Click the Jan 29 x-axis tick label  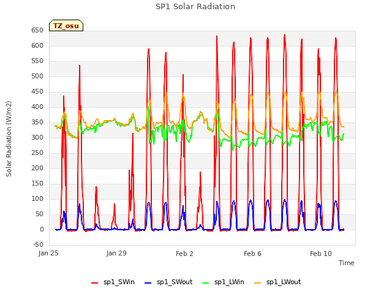pos(116,253)
